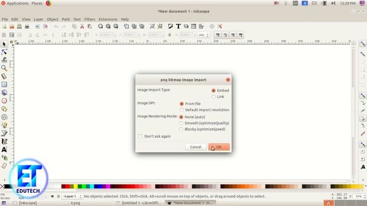Select the Rectangle tool
The height and width of the screenshot is (206, 367).
pos(4,85)
